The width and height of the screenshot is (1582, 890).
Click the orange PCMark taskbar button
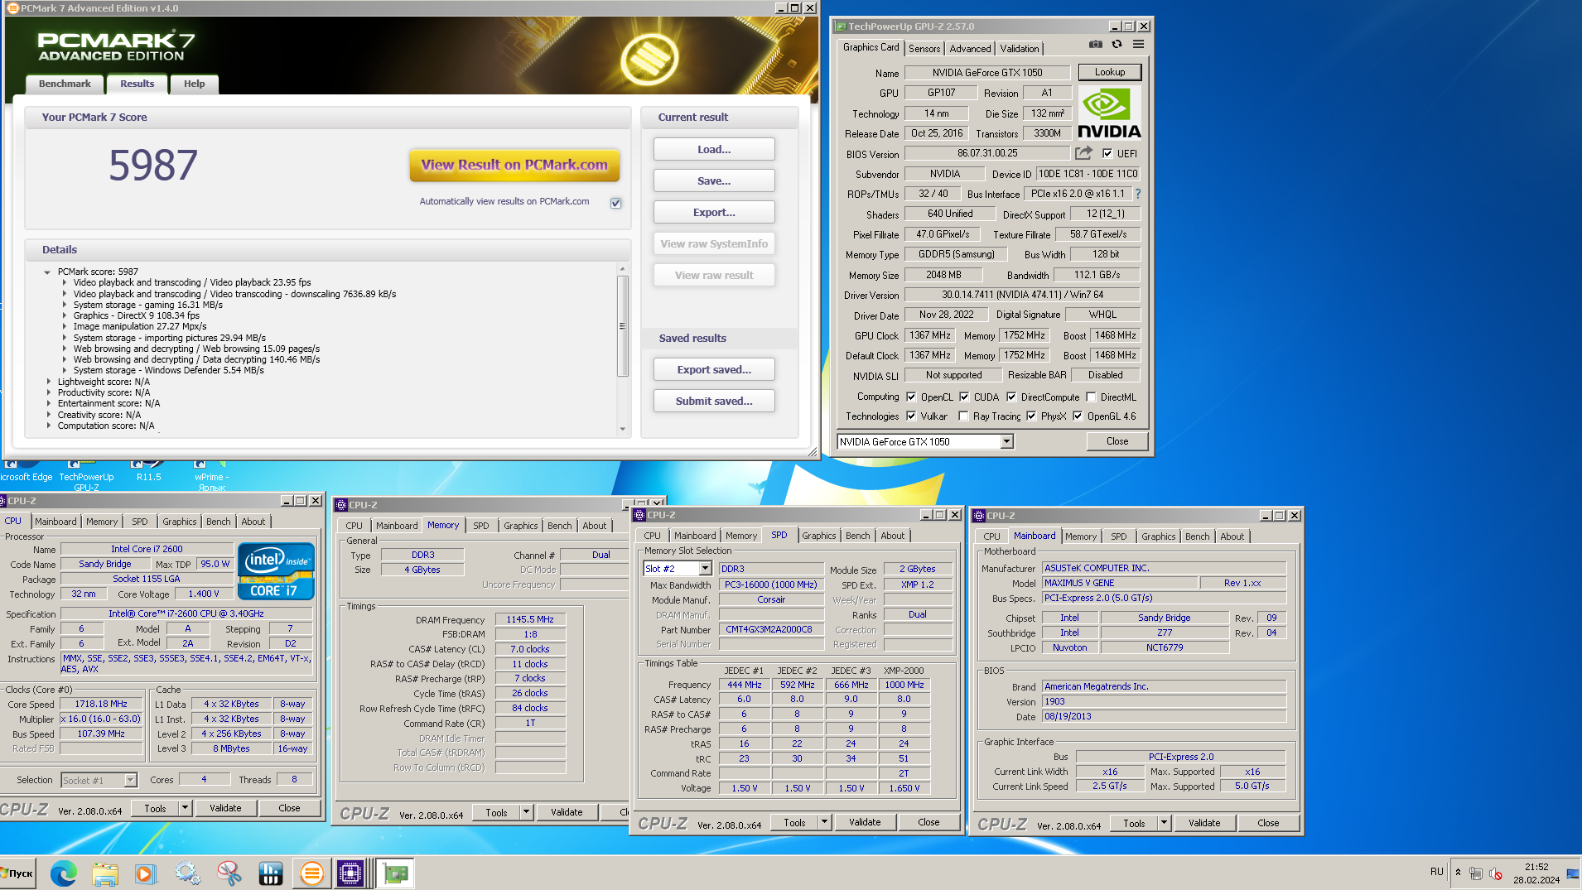(312, 873)
